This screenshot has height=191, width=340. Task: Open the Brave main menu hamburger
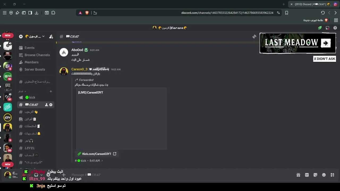[5, 13]
